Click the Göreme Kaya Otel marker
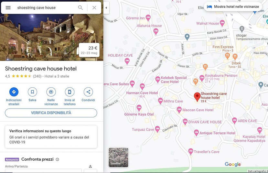268x173 pixels. click(139, 108)
